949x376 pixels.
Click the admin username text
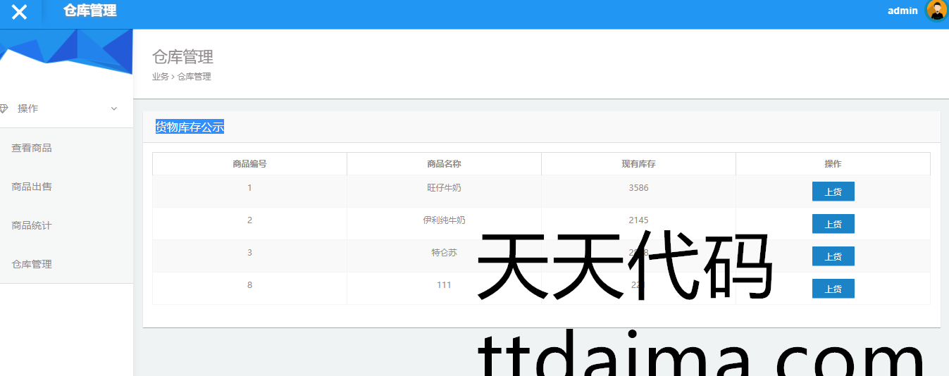(x=902, y=11)
